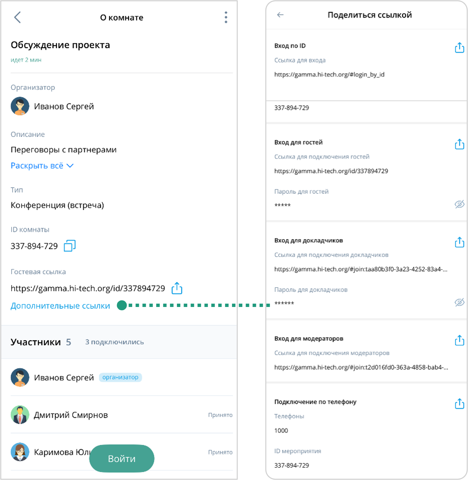Show the guest password
Viewport: 468px width, 480px height.
point(459,204)
